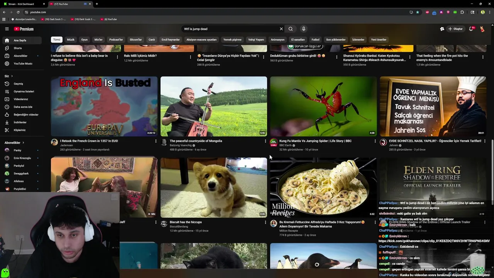Select the Müzik filter chip
The width and height of the screenshot is (494, 278).
(71, 39)
